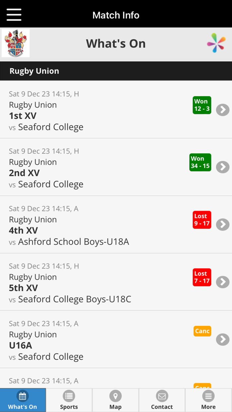Tap the Lost 7-17 result indicator

[202, 277]
